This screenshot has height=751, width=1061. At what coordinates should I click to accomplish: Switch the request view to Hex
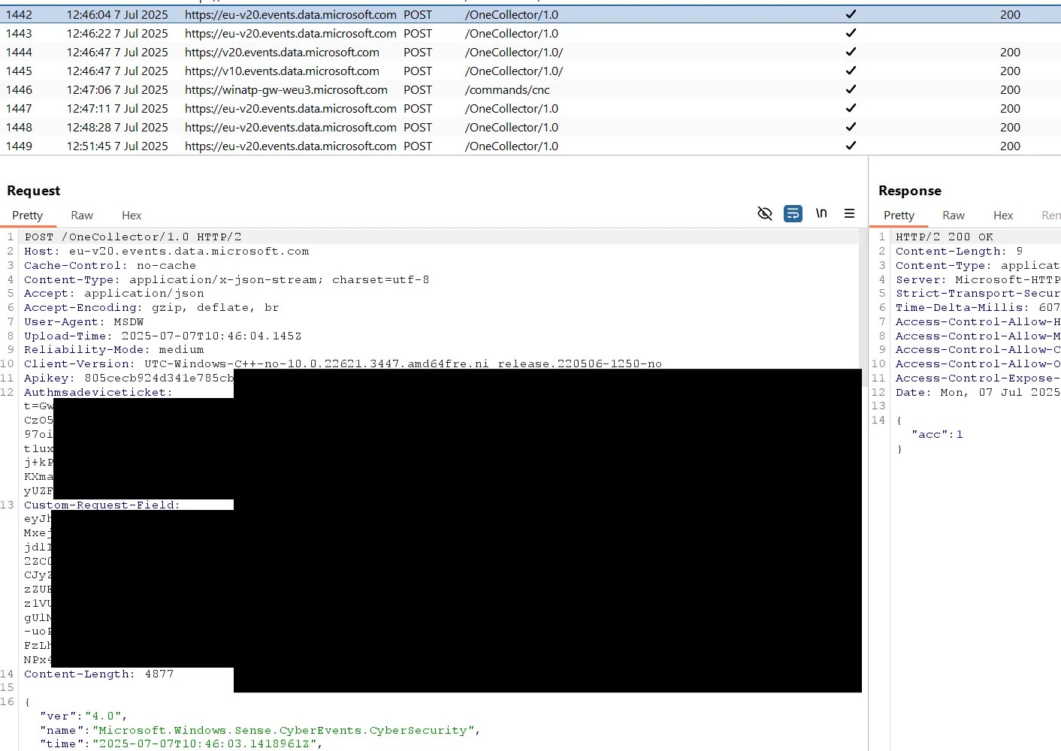(131, 216)
